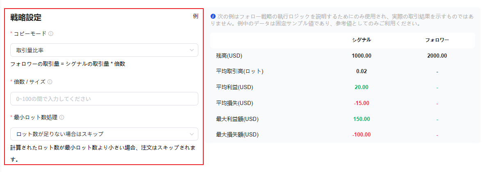Select the 平均取引高(ロット) row label
Viewport: 500px width, 172px height.
click(x=240, y=71)
